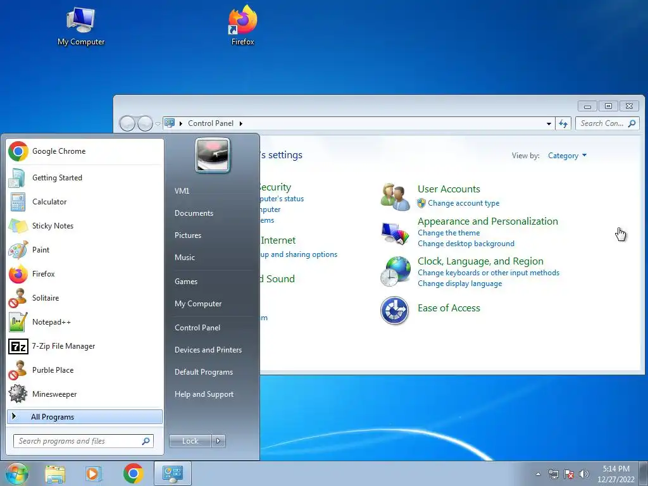
Task: Select My Computer in Start menu right pane
Action: point(211,304)
